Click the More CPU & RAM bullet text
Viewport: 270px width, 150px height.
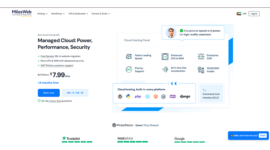pos(62,61)
